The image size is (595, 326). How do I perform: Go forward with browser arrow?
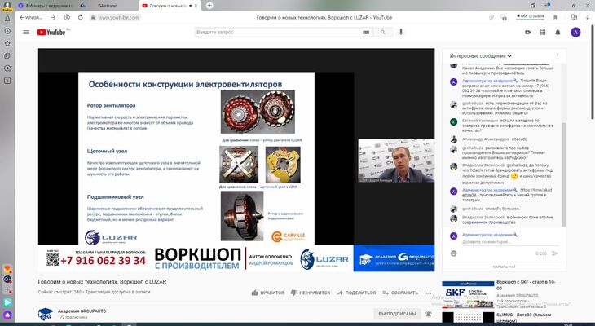tap(53, 17)
